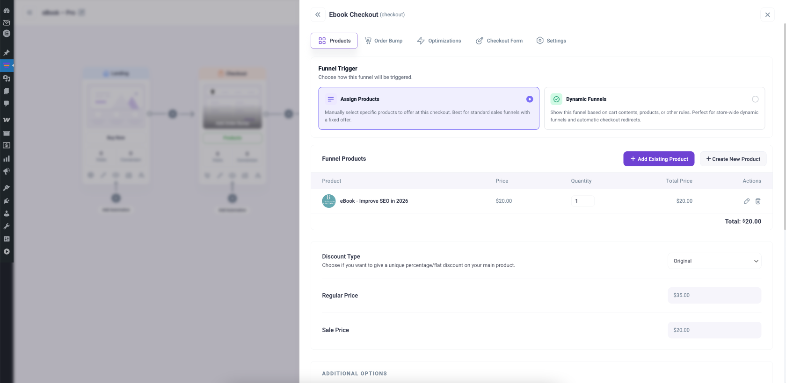786x383 pixels.
Task: Open the Tools wrench sidebar icon
Action: 7,226
